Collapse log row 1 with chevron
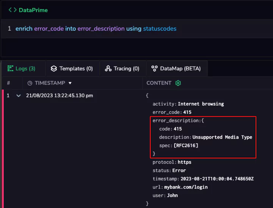 18,96
